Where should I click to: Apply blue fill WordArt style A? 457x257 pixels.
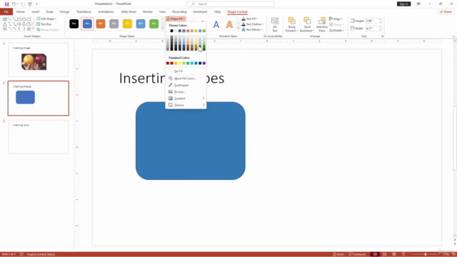pos(216,24)
